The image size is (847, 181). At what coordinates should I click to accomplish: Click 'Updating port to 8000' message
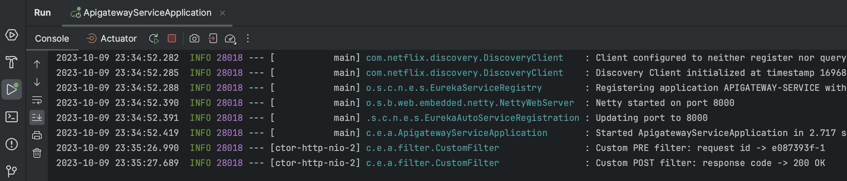click(652, 118)
